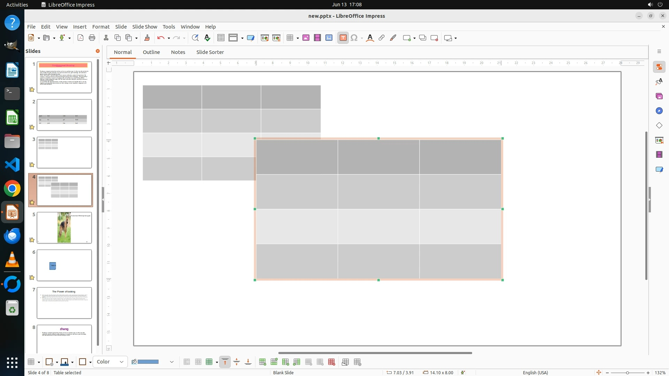Open the area fill type Color dropdown
669x376 pixels.
110,362
